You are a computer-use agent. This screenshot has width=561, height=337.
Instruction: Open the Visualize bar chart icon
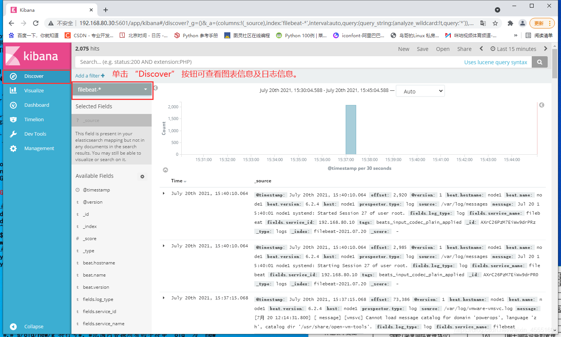click(13, 91)
